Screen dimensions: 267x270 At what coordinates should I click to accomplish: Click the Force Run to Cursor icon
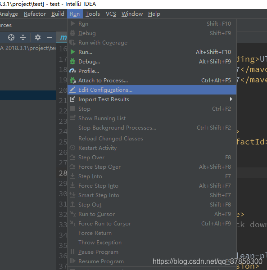[72, 223]
